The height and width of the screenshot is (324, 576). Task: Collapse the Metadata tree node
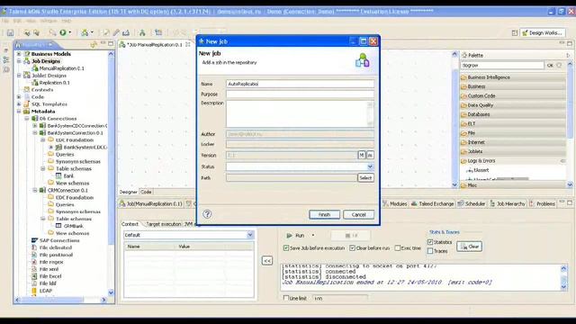tap(19, 112)
